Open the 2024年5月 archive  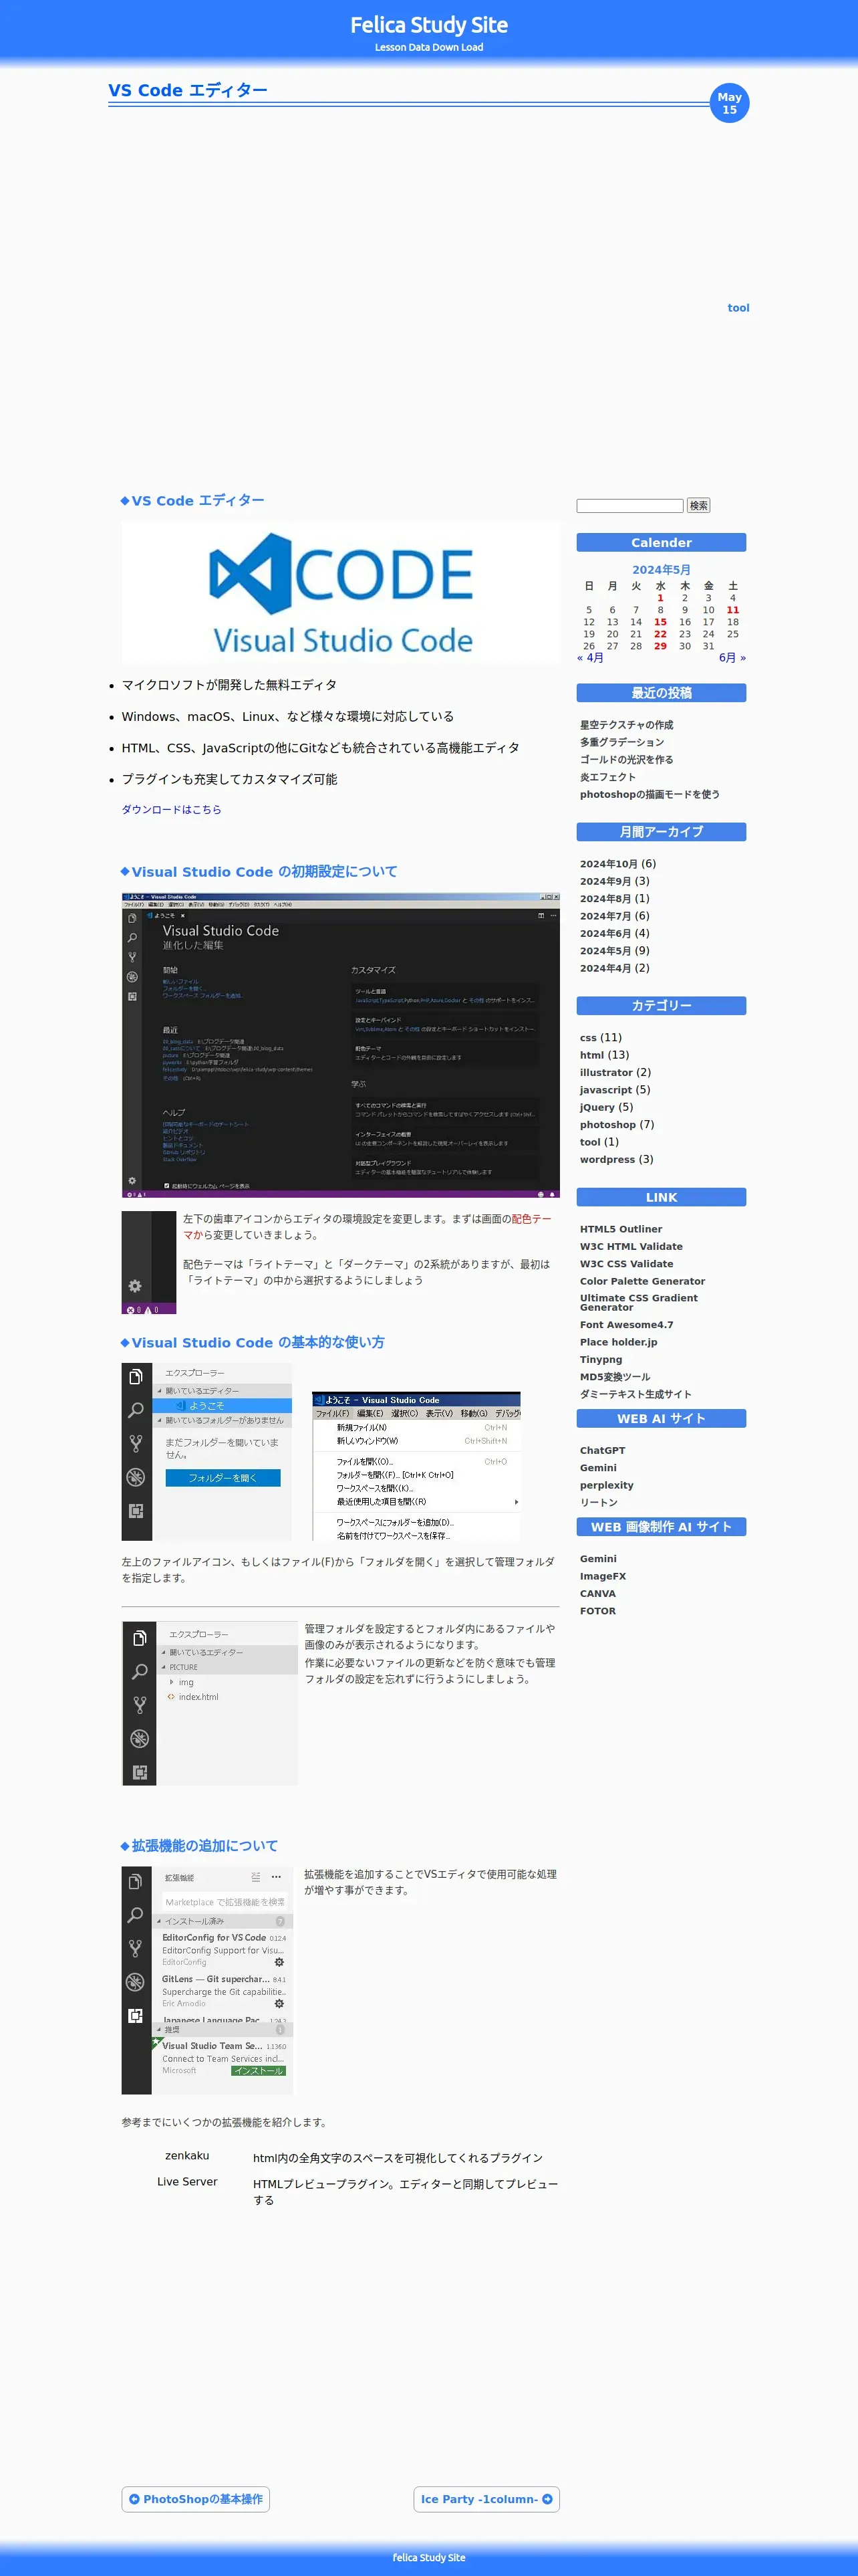tap(605, 951)
